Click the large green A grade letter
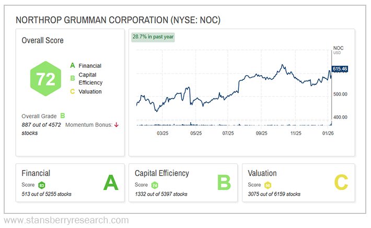 [110, 183]
